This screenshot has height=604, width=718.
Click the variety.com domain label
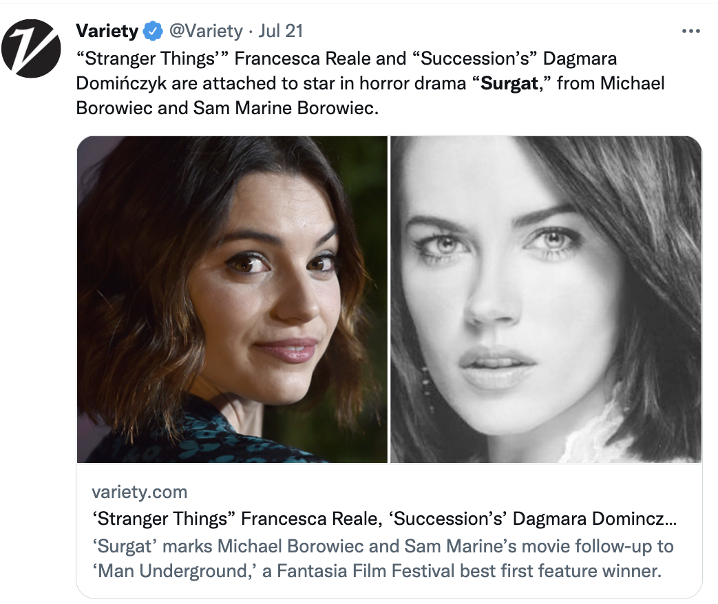tap(139, 492)
